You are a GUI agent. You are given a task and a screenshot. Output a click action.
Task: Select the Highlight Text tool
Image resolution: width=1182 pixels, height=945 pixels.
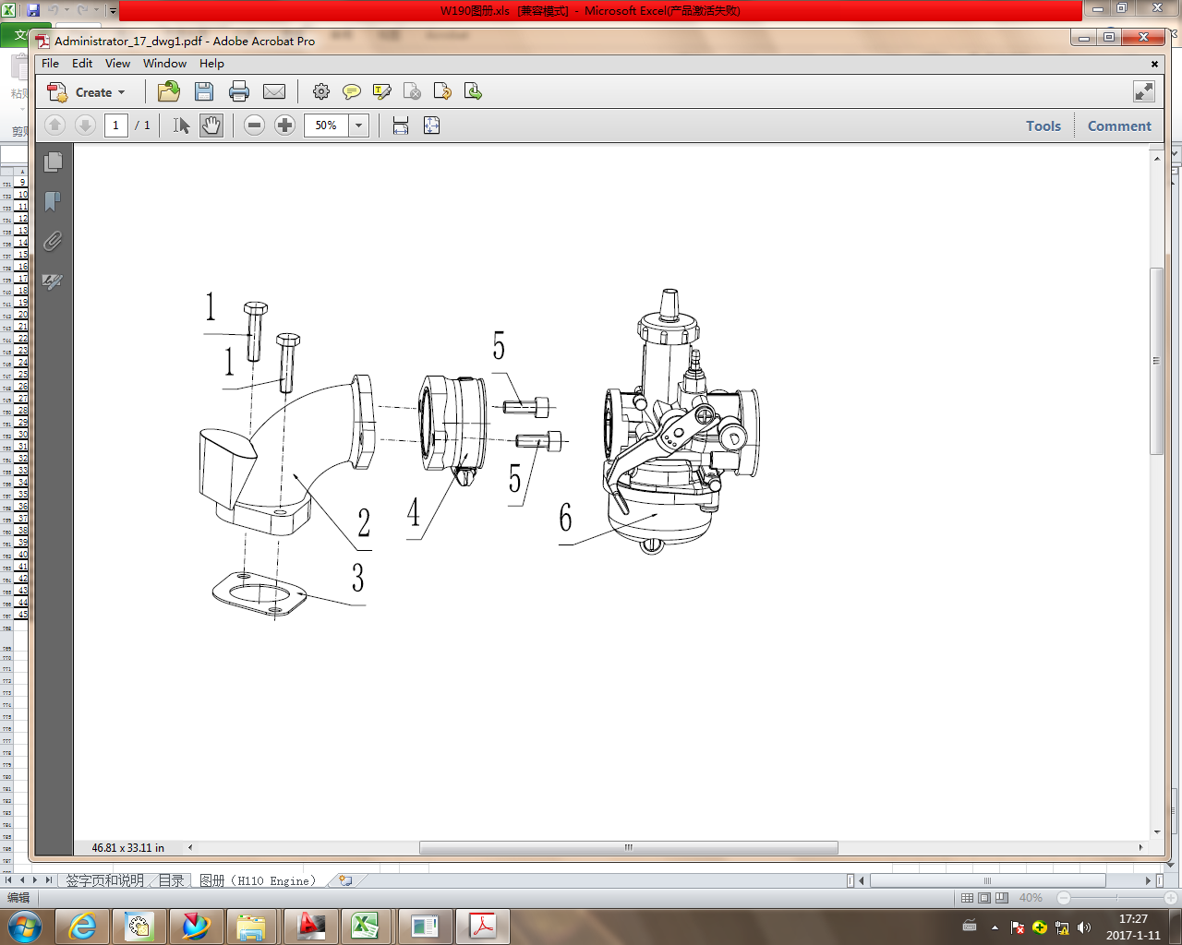point(381,91)
